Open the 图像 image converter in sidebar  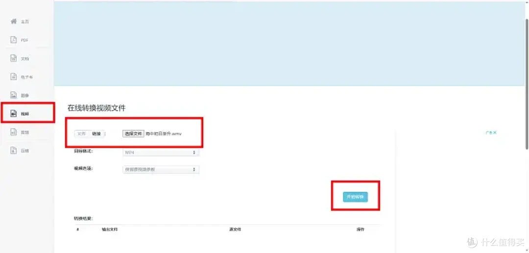point(20,96)
